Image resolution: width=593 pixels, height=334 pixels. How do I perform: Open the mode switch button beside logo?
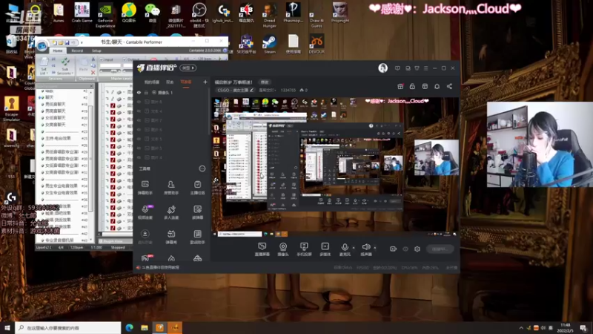click(x=188, y=68)
